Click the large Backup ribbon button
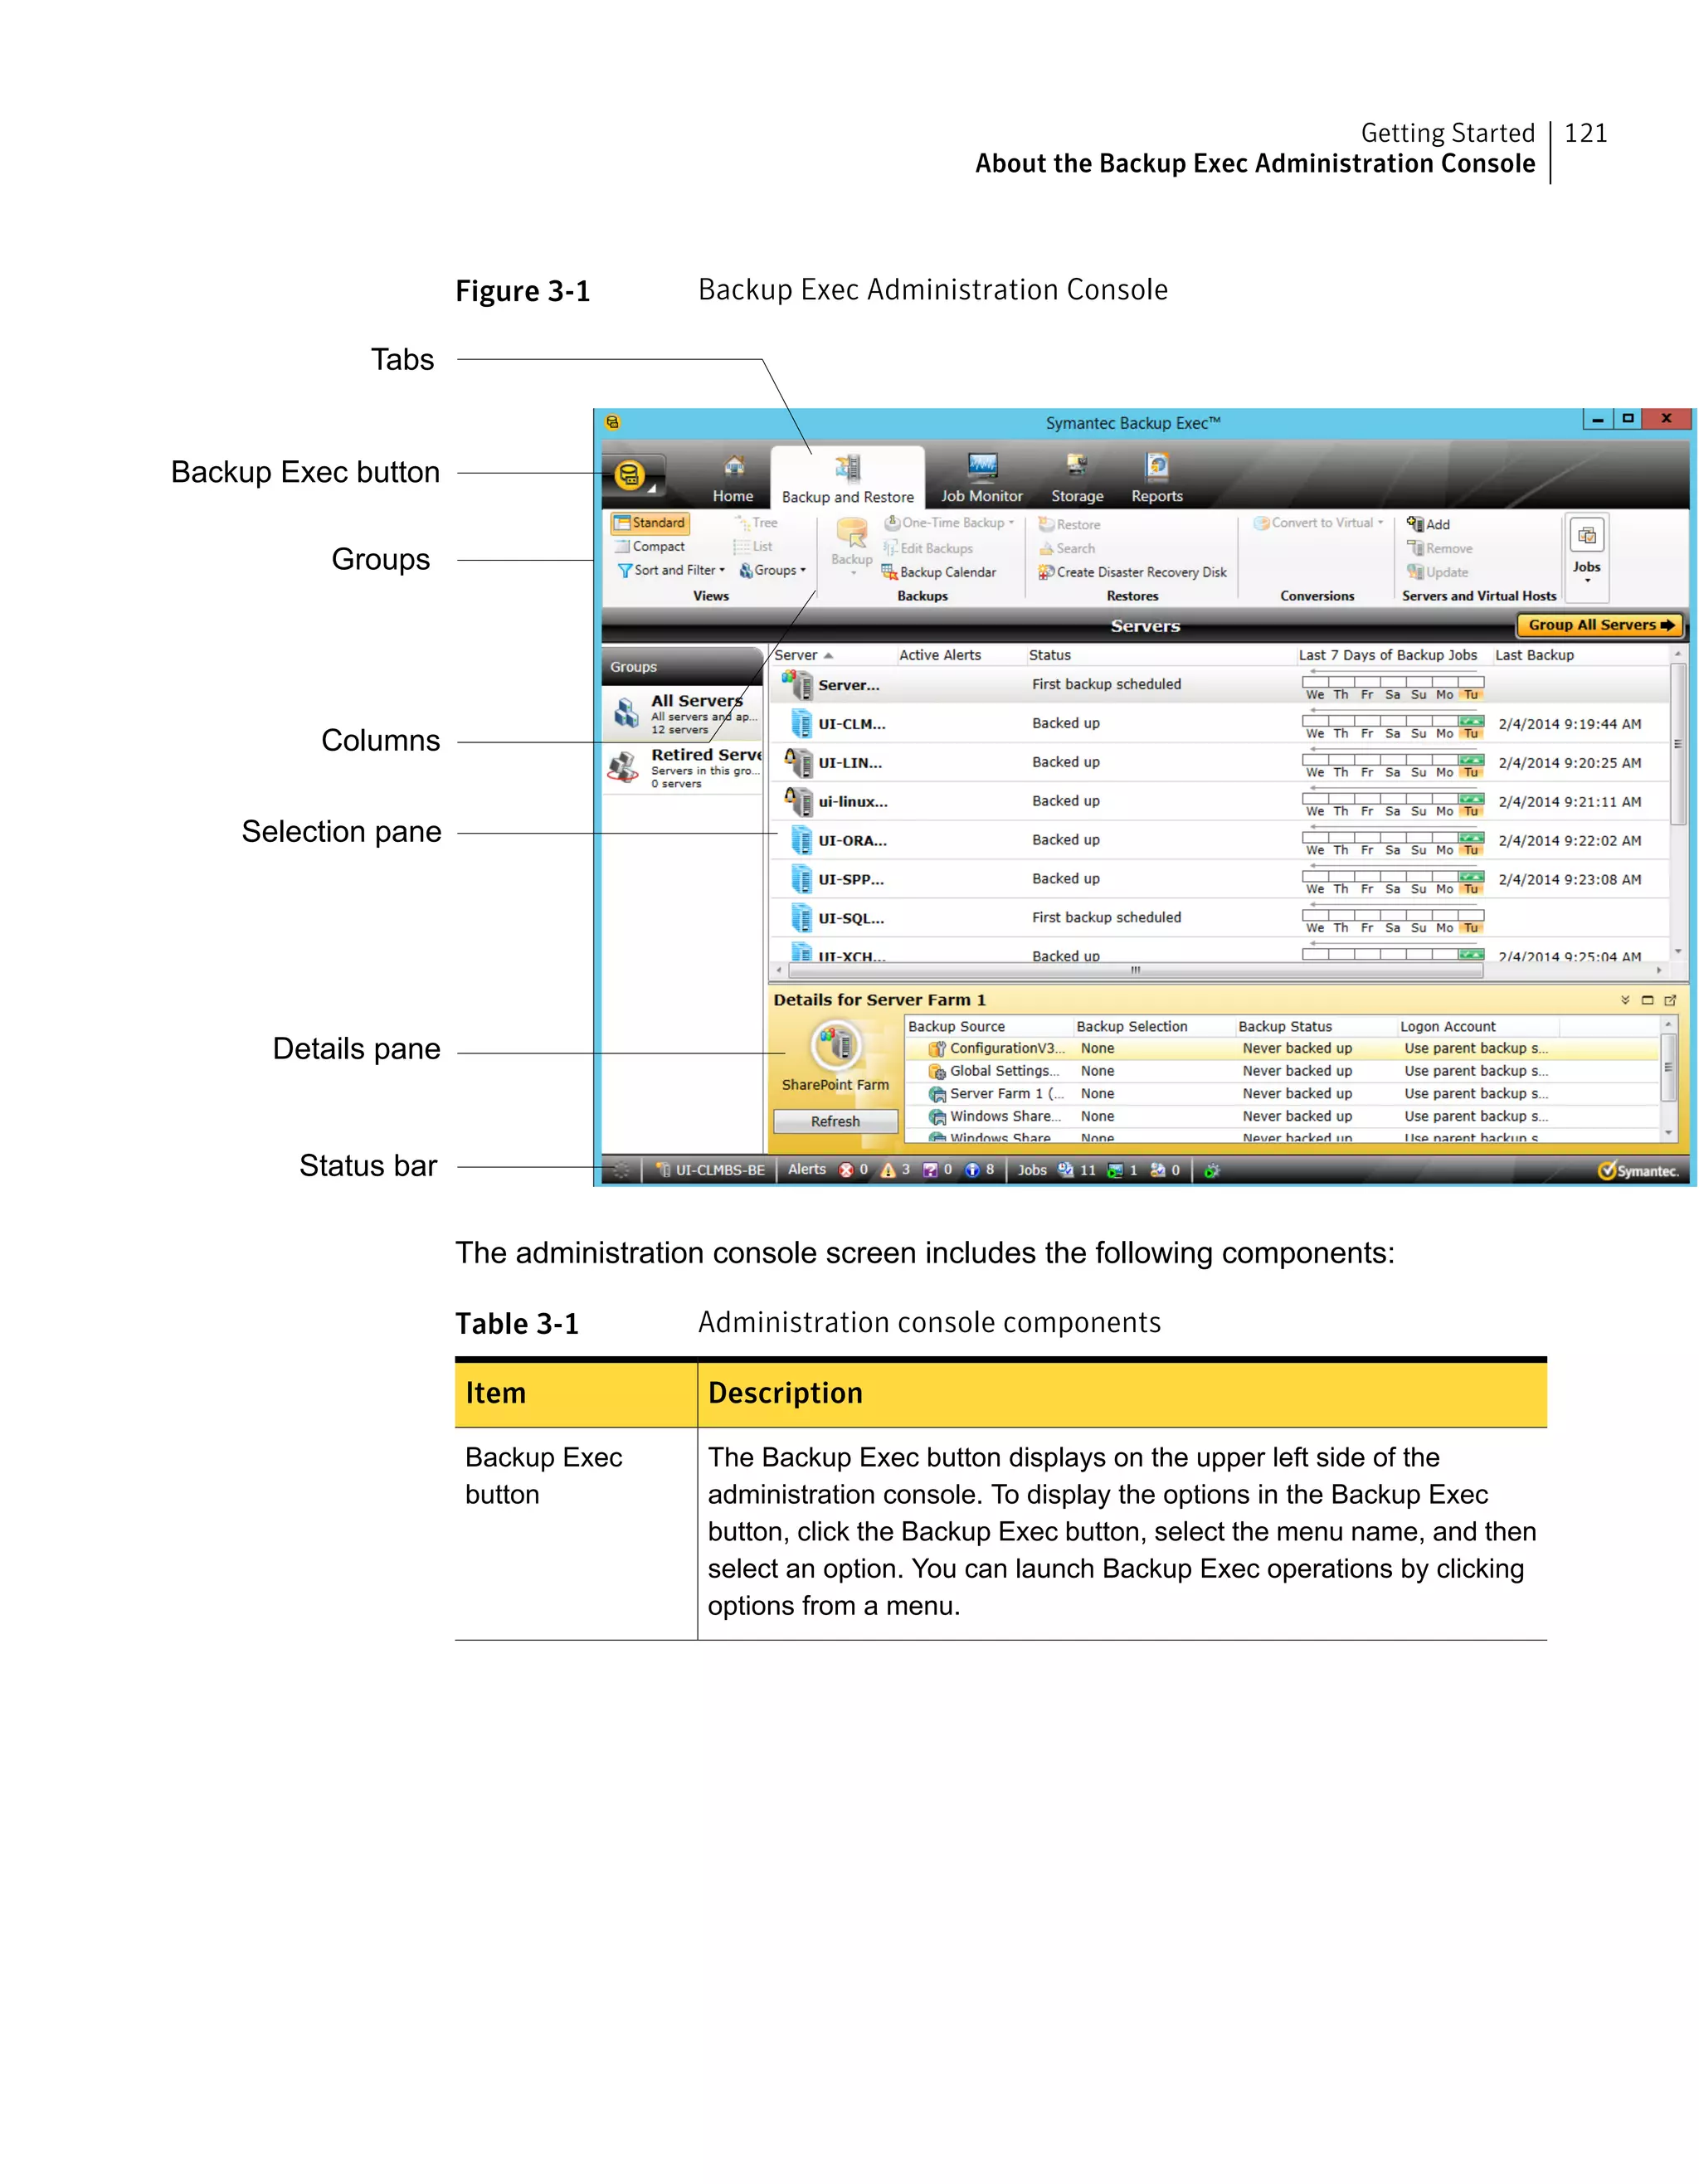Screen dimensions: 1699x2184 click(x=852, y=546)
